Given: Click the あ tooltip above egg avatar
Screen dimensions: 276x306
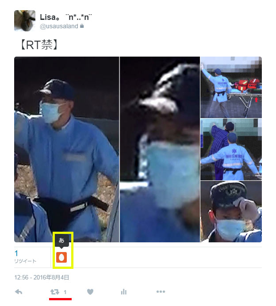Looking at the screenshot, I should click(61, 241).
